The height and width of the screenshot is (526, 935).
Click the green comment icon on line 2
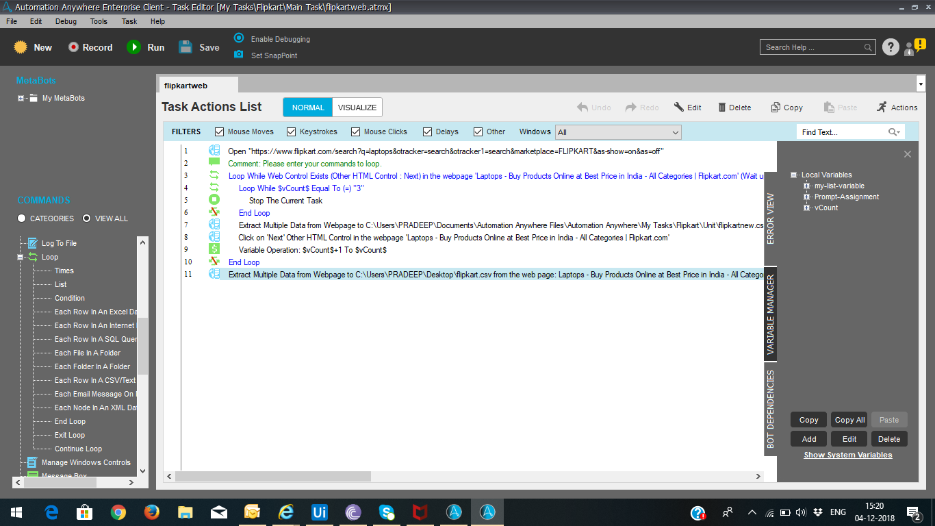[x=214, y=163]
